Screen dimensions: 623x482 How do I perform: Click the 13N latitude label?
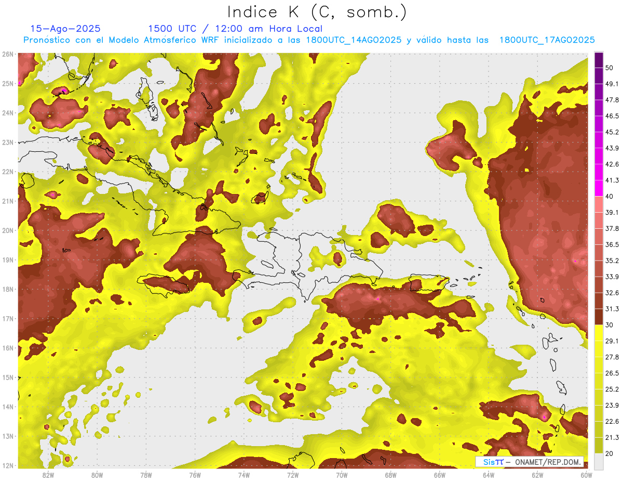click(x=8, y=436)
